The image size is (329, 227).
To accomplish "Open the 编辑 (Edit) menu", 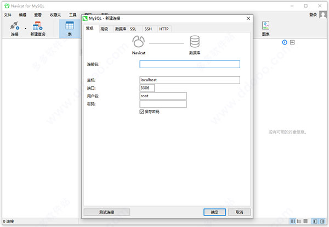I will pyautogui.click(x=22, y=15).
